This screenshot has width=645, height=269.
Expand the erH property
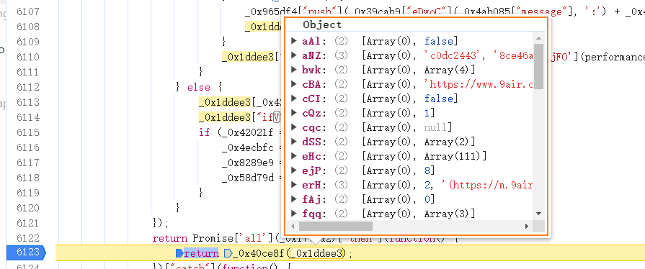(294, 184)
